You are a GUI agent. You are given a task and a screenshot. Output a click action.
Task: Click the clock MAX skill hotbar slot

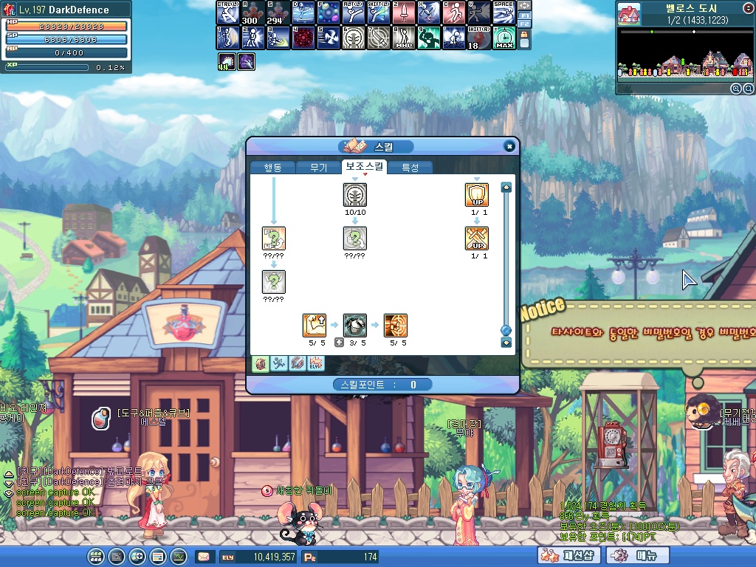point(504,38)
